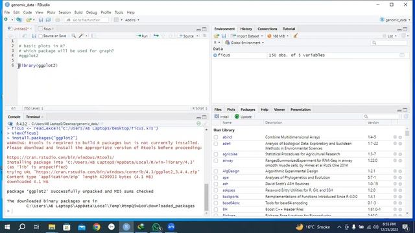The image size is (415, 233).
Task: Click the Run button
Action: 143,36
